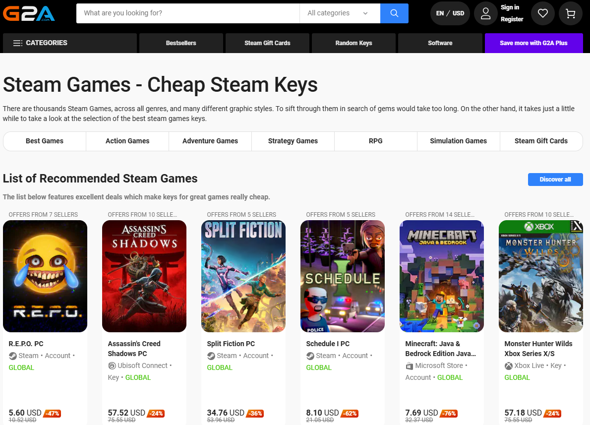Screen dimensions: 590x425
Task: Open the Minecraft Java & Bedrock cover
Action: [x=442, y=276]
